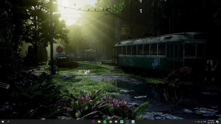Open the green square app icon in taskbar
The height and width of the screenshot is (124, 221).
click(122, 122)
